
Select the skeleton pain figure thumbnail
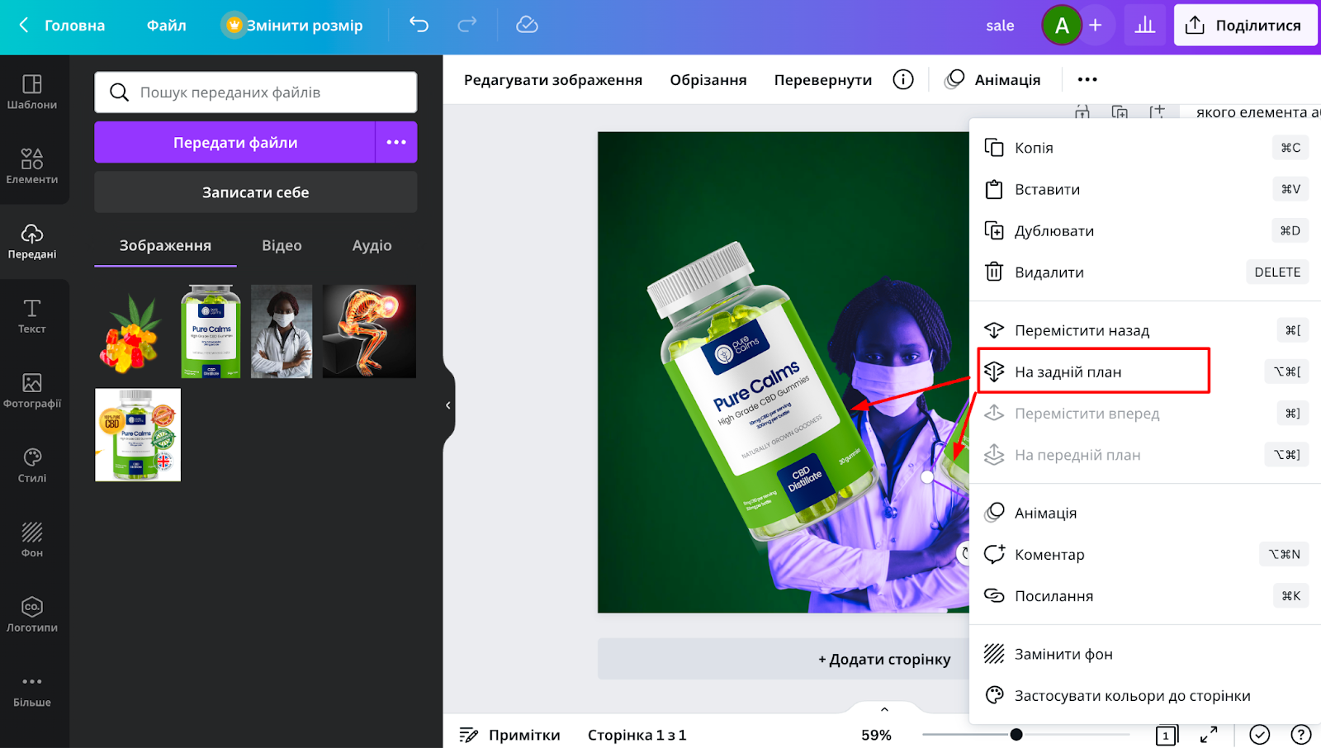click(369, 332)
